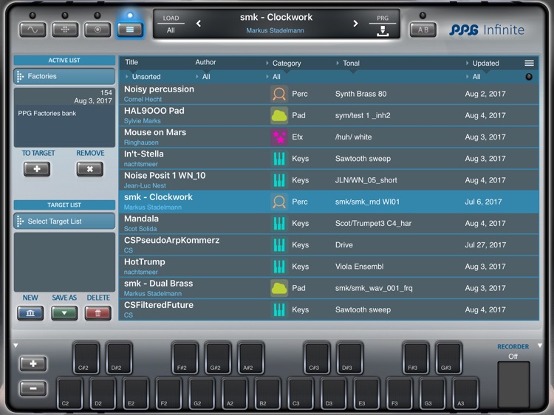
Task: Open the waveform page button
Action: [33, 30]
